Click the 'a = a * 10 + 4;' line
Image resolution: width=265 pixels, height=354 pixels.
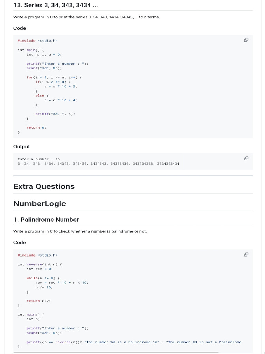click(x=61, y=100)
